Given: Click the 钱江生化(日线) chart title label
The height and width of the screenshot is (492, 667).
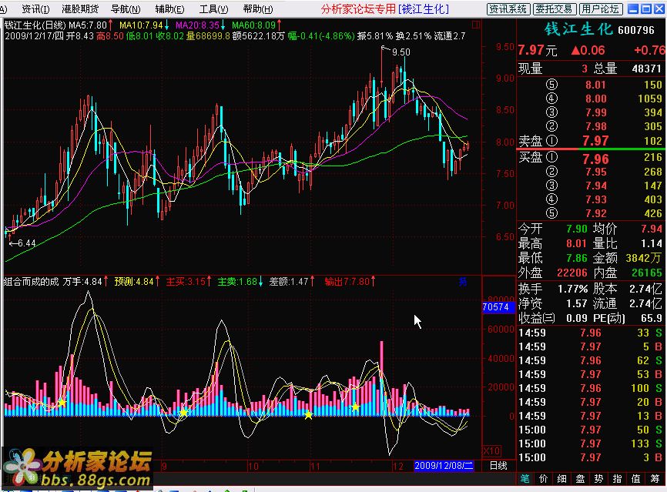Looking at the screenshot, I should click(35, 25).
